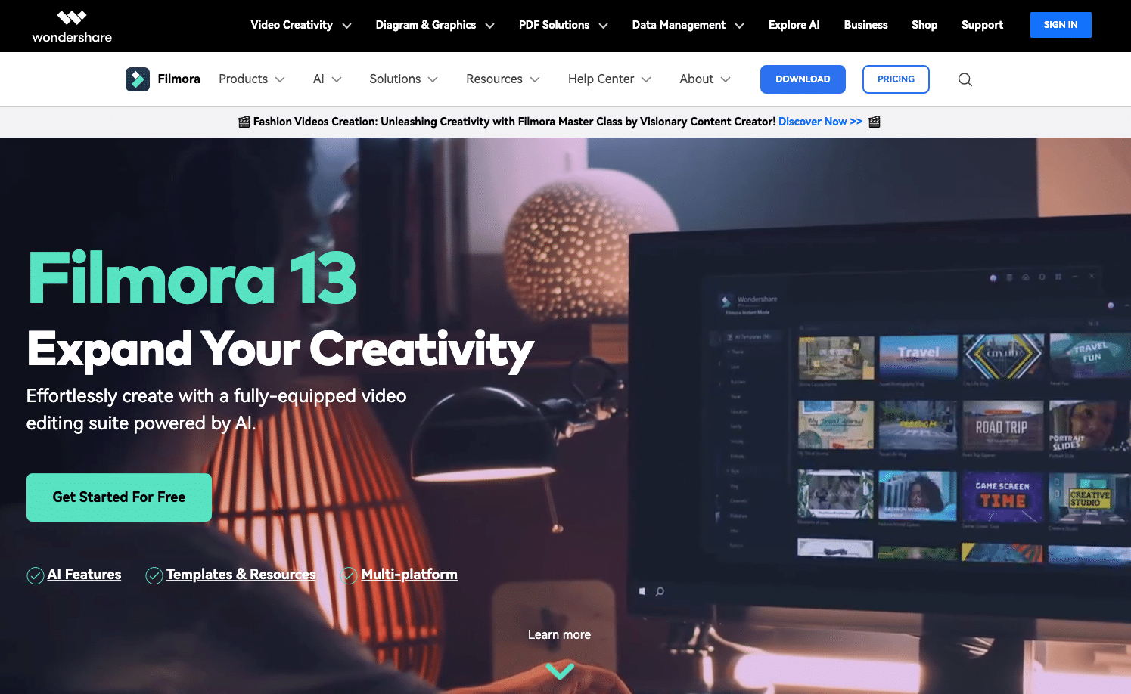
Task: Click the checkmark icon beside Multi-platform
Action: click(x=349, y=575)
